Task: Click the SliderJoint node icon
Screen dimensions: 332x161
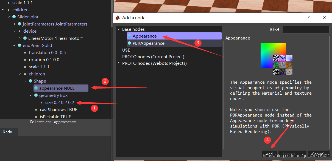Action: 14,17
